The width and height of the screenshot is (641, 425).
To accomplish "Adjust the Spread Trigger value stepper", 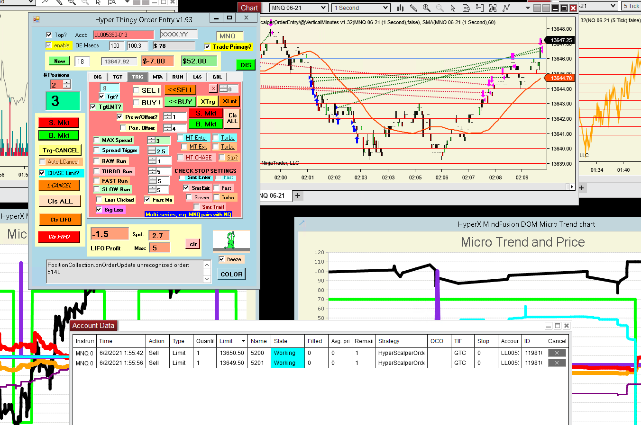I will point(152,151).
